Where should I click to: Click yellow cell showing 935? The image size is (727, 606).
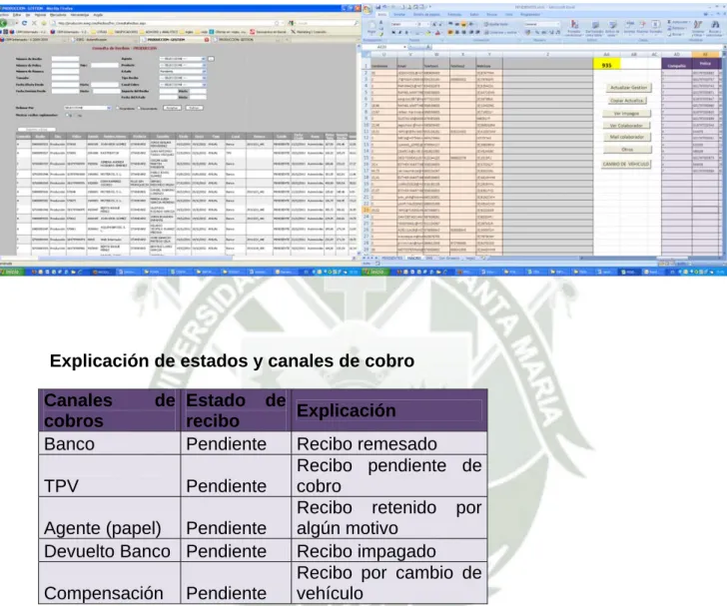[x=606, y=65]
